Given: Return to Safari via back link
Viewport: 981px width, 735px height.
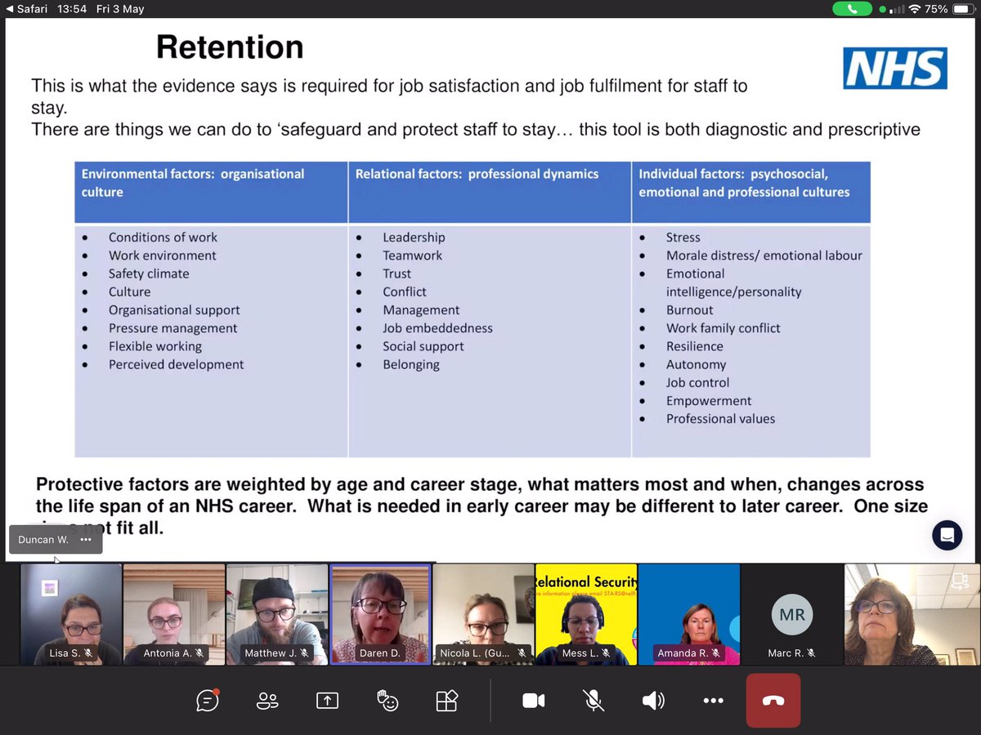Looking at the screenshot, I should pyautogui.click(x=29, y=9).
